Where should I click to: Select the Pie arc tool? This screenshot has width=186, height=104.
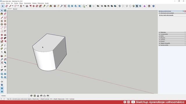click(5, 31)
